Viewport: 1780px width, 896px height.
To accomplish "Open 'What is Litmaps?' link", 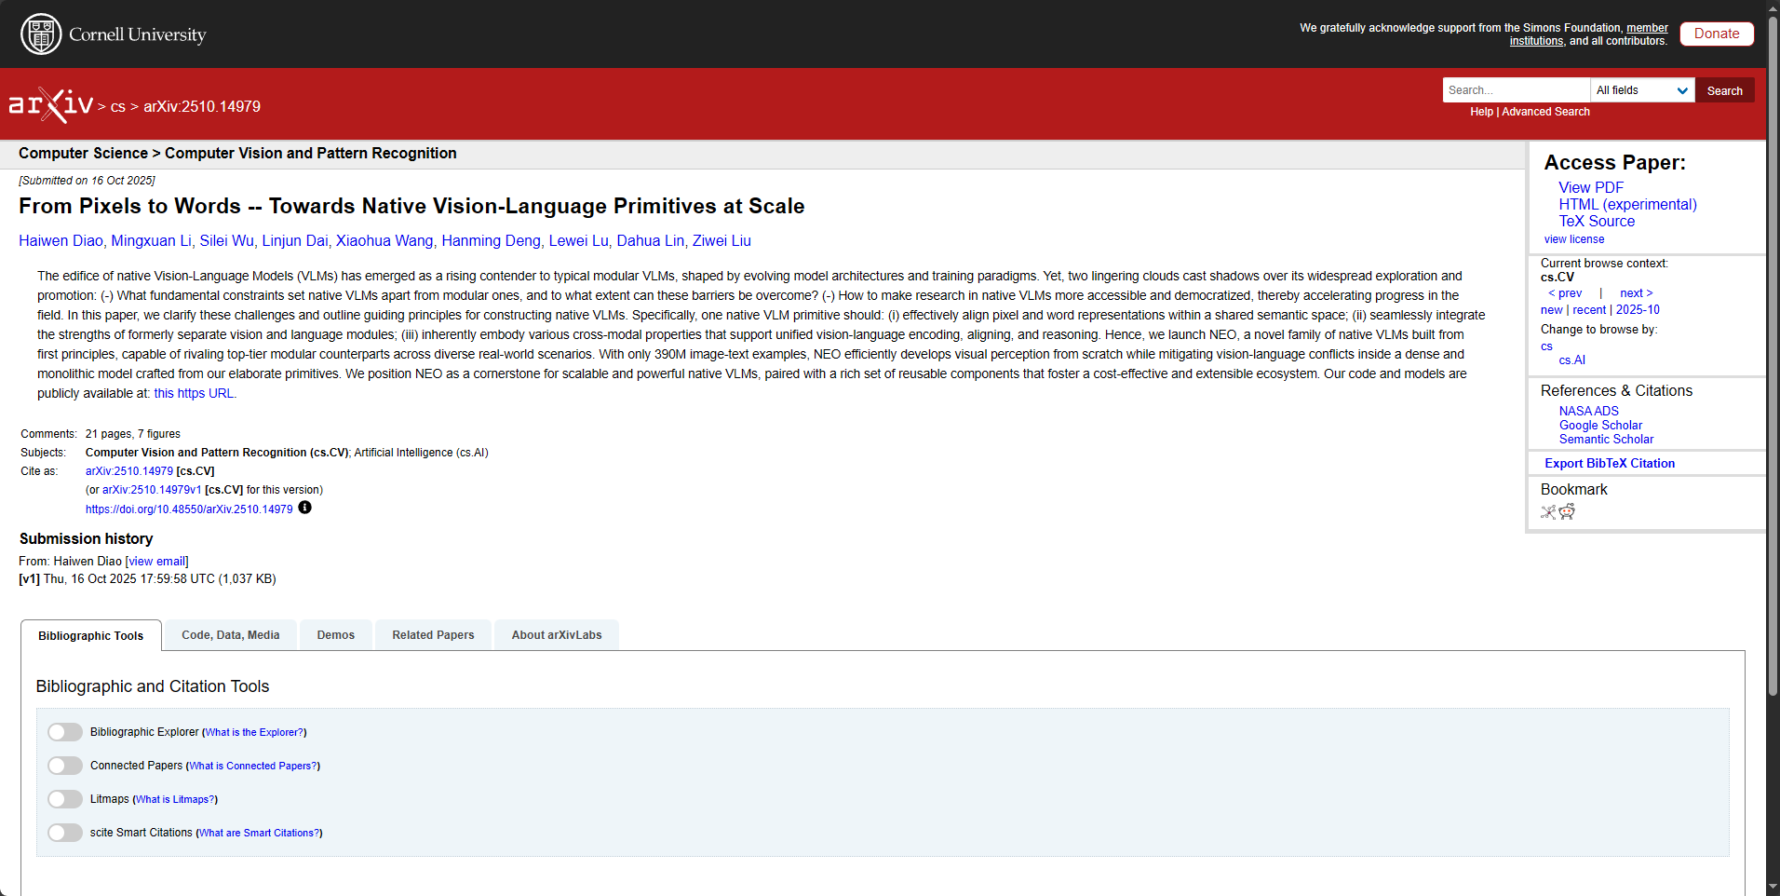I will 175,799.
